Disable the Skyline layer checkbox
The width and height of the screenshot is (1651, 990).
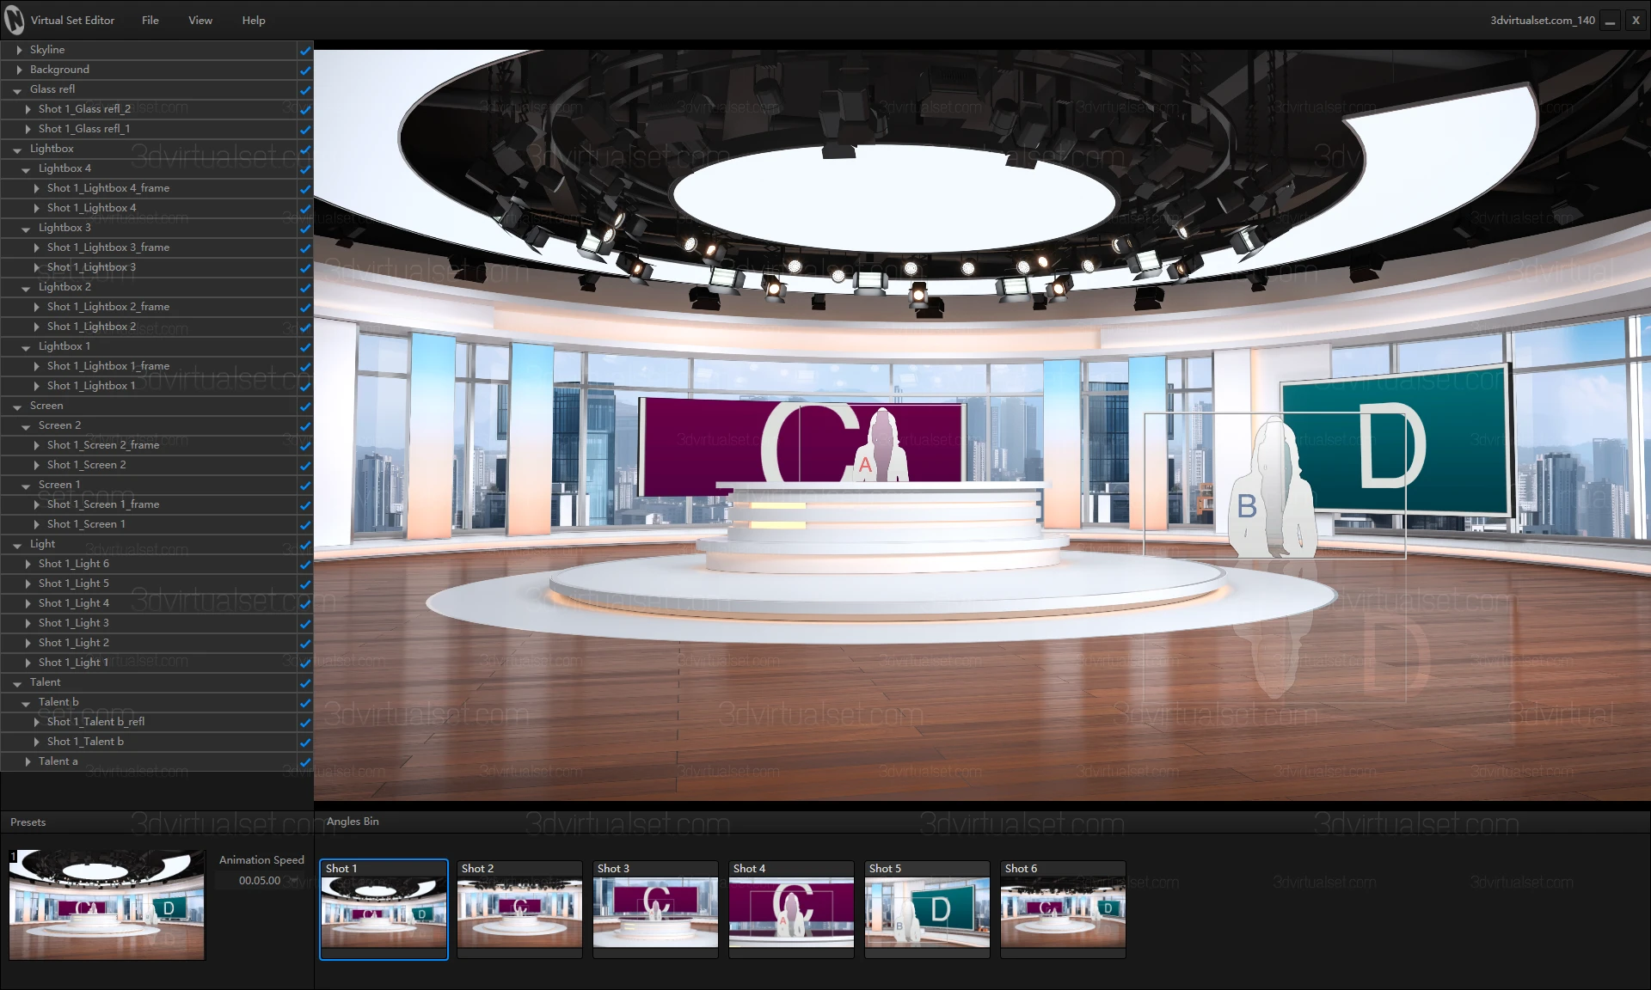(305, 51)
